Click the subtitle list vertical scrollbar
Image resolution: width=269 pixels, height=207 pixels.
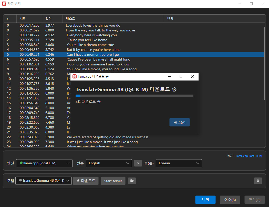pos(264,63)
